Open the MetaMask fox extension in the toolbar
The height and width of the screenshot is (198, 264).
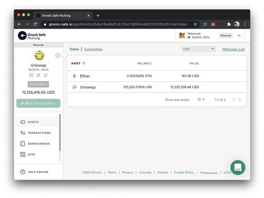pyautogui.click(x=213, y=24)
